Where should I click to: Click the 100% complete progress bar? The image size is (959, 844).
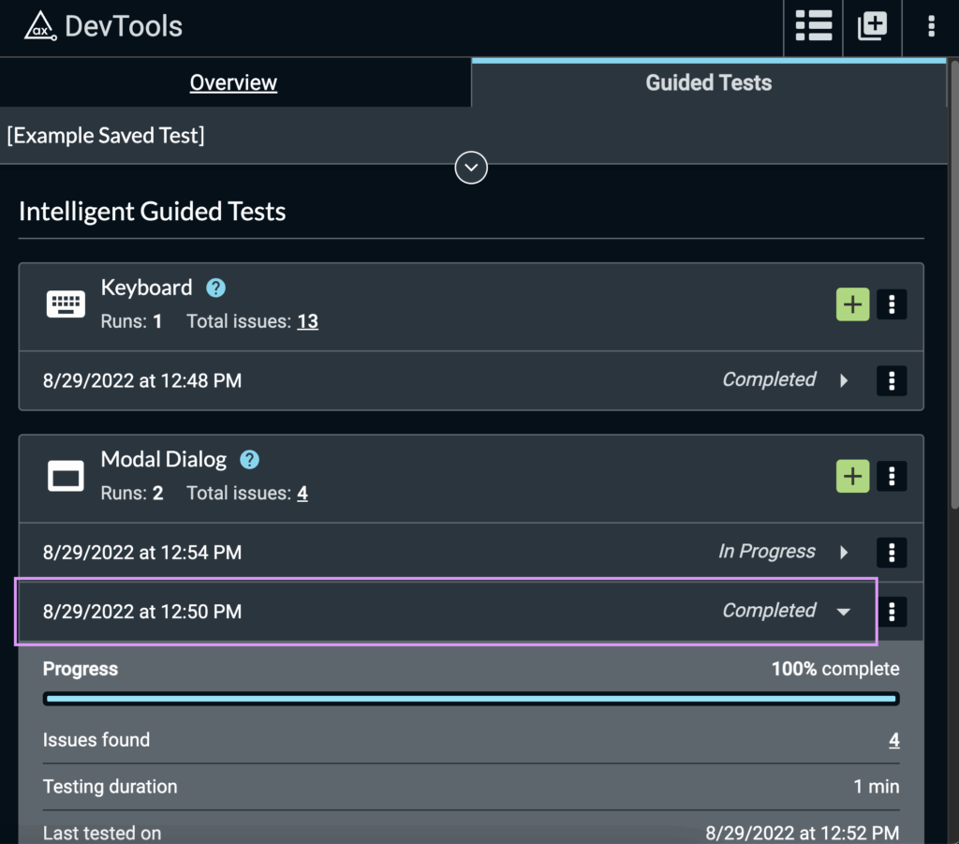[x=470, y=698]
